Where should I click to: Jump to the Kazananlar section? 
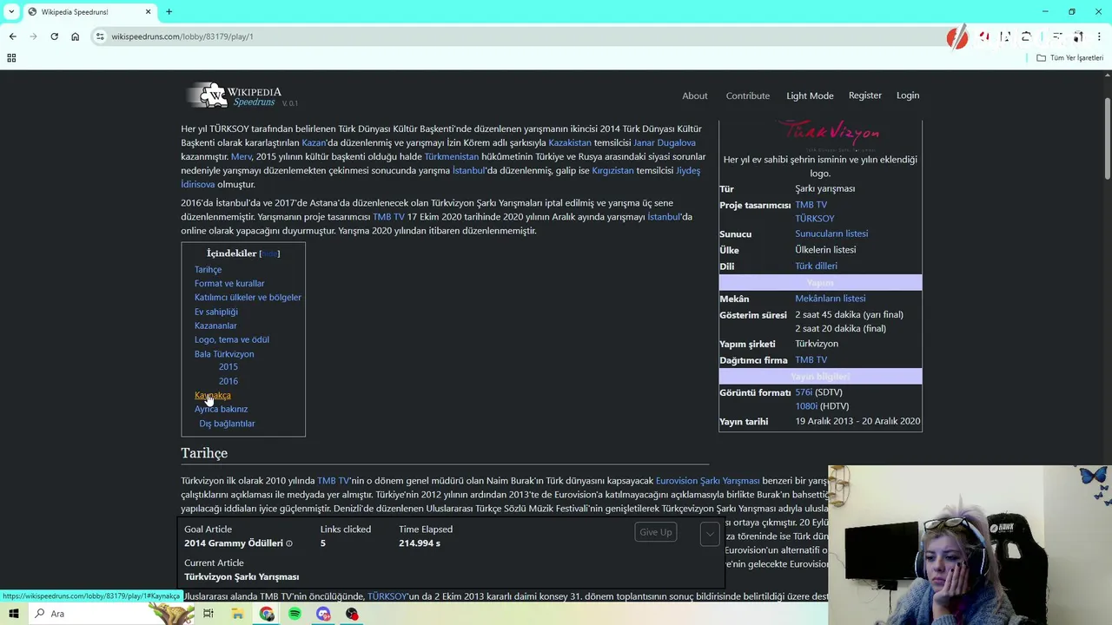coord(215,326)
